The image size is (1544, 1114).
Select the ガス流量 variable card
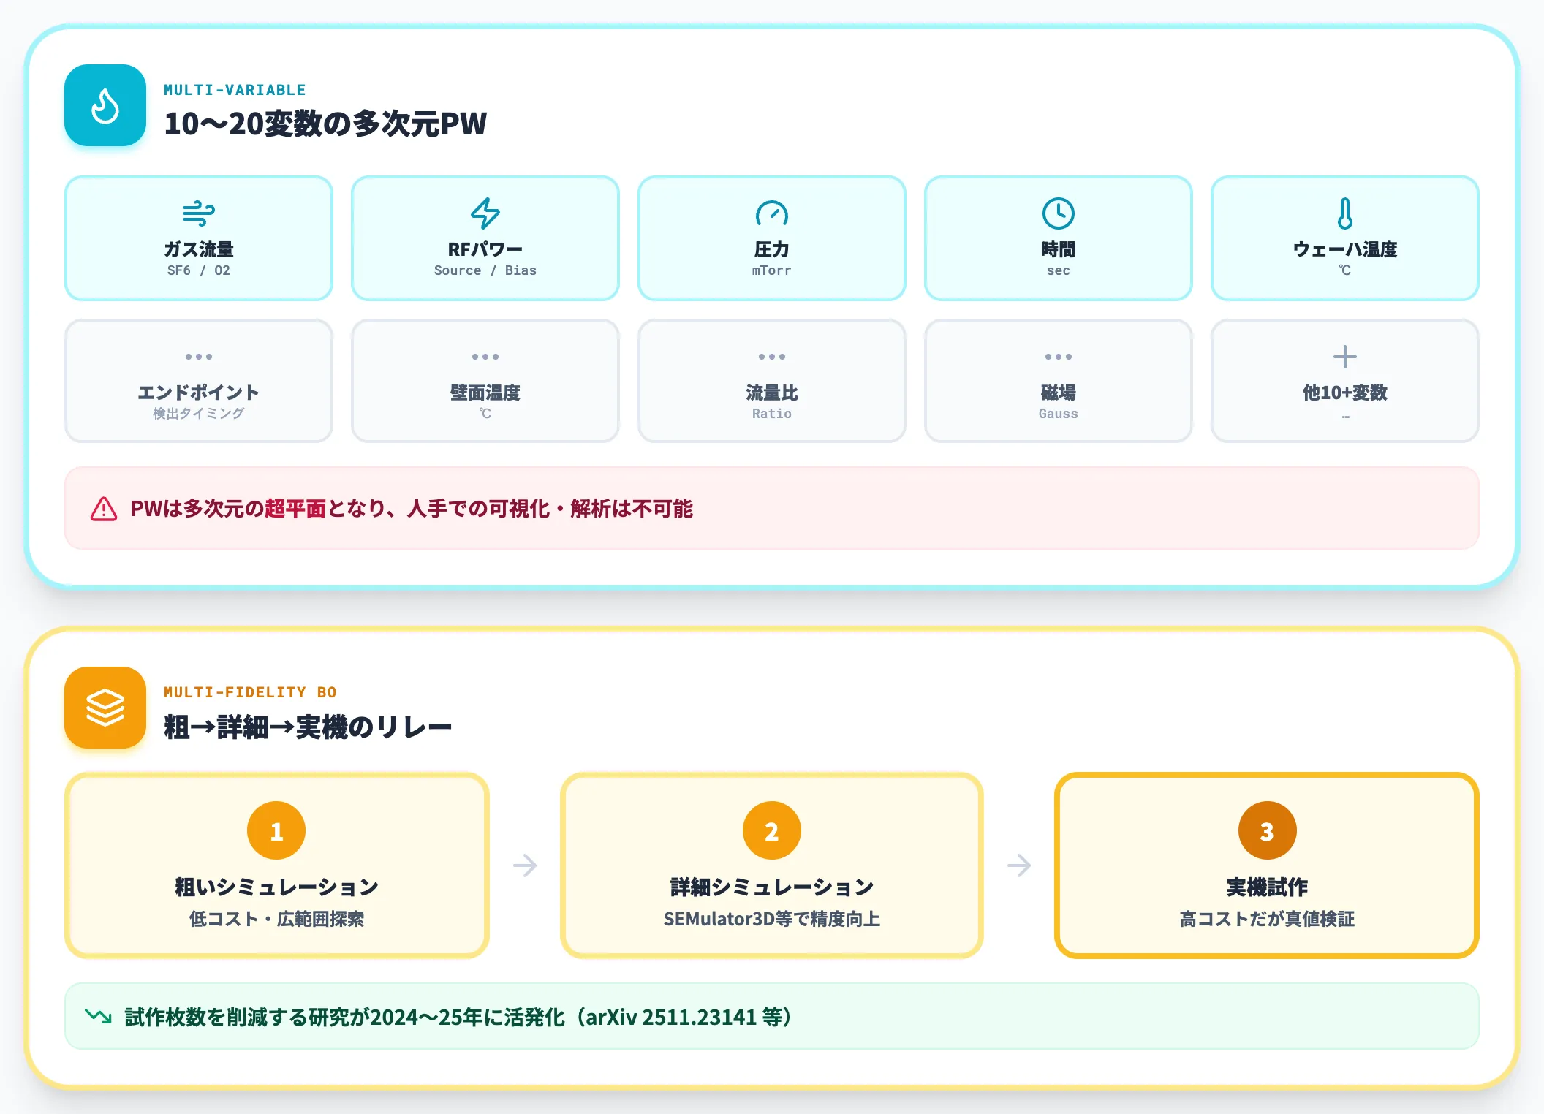[x=199, y=238]
